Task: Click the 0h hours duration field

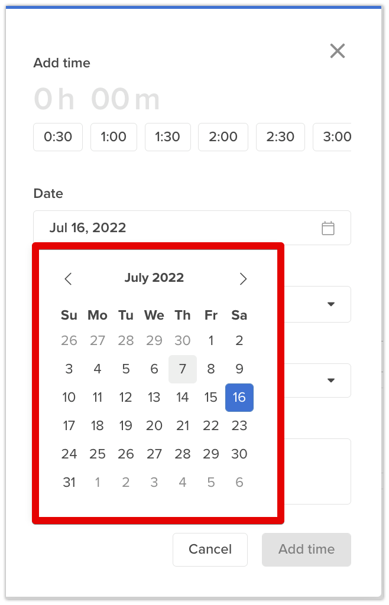Action: 54,99
